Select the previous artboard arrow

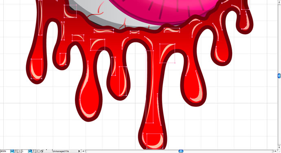20,151
